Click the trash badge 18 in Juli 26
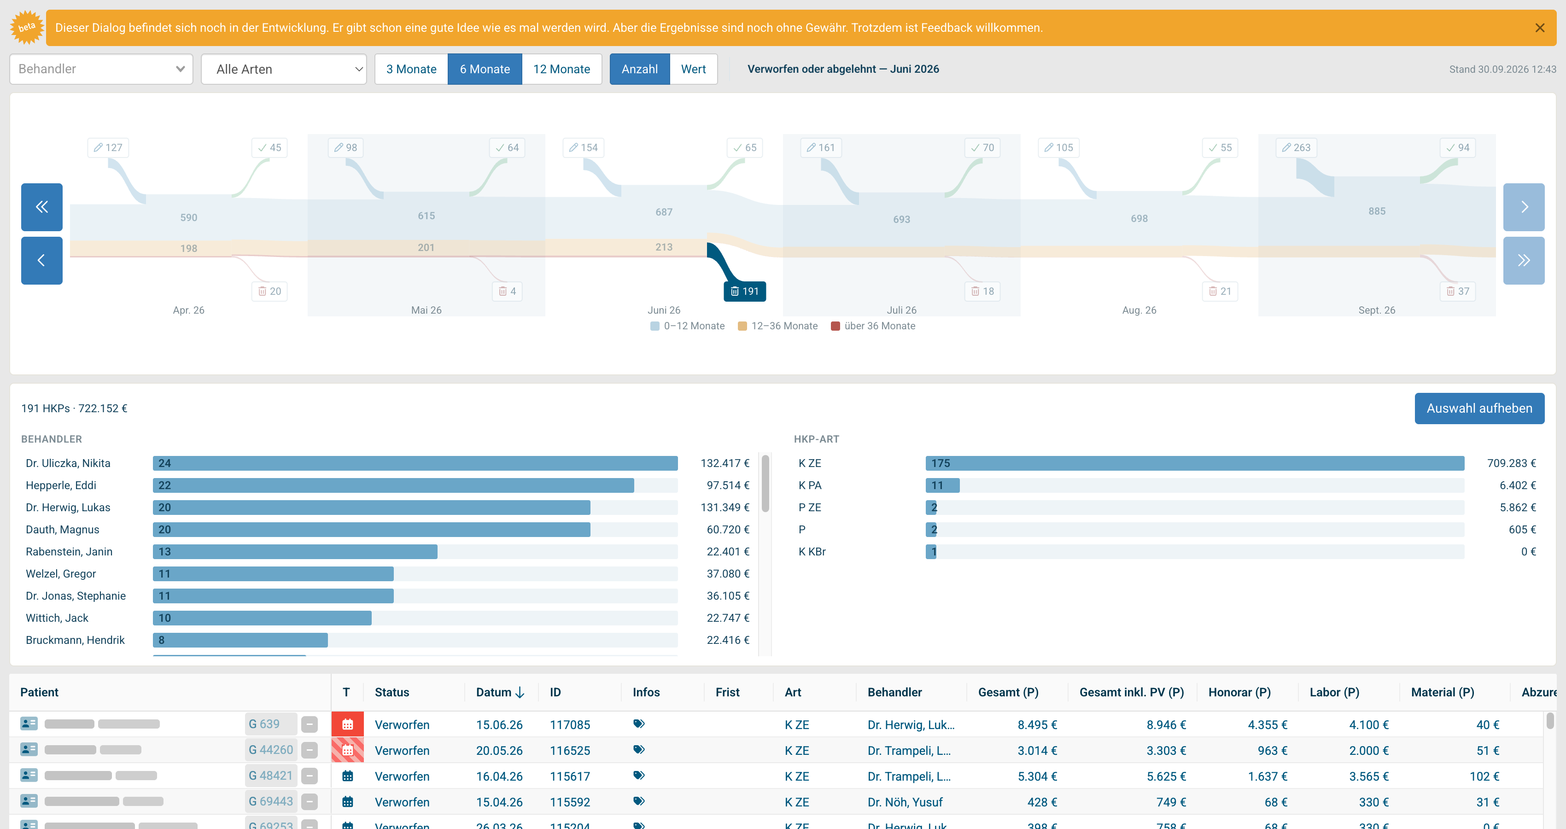This screenshot has height=829, width=1566. coord(982,291)
